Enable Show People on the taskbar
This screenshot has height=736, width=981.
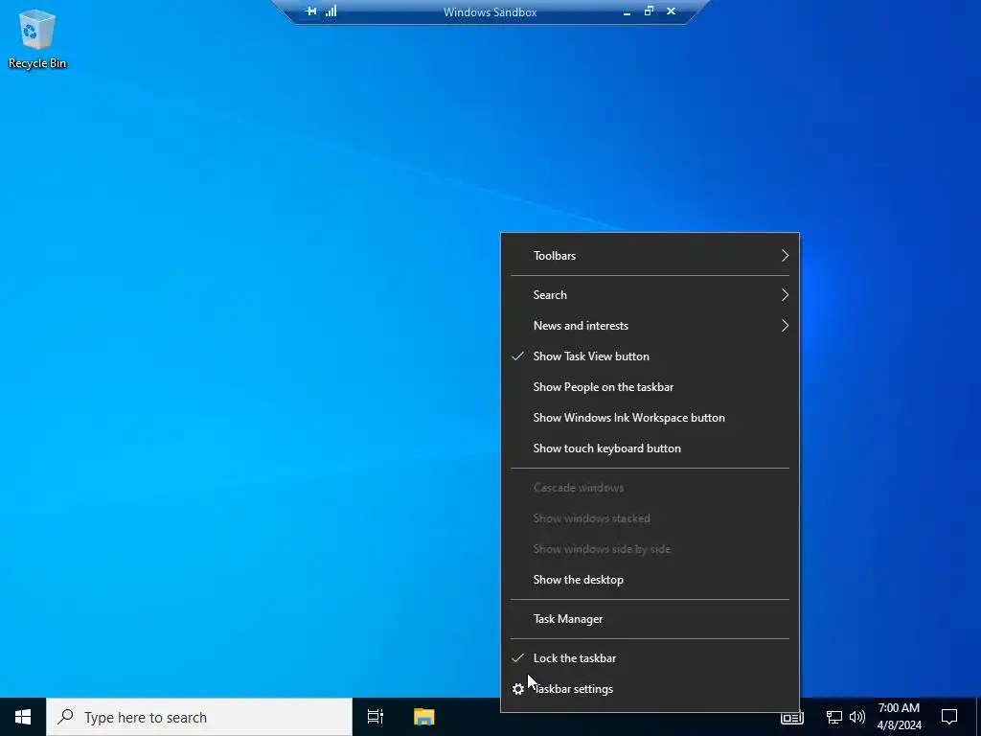650,387
